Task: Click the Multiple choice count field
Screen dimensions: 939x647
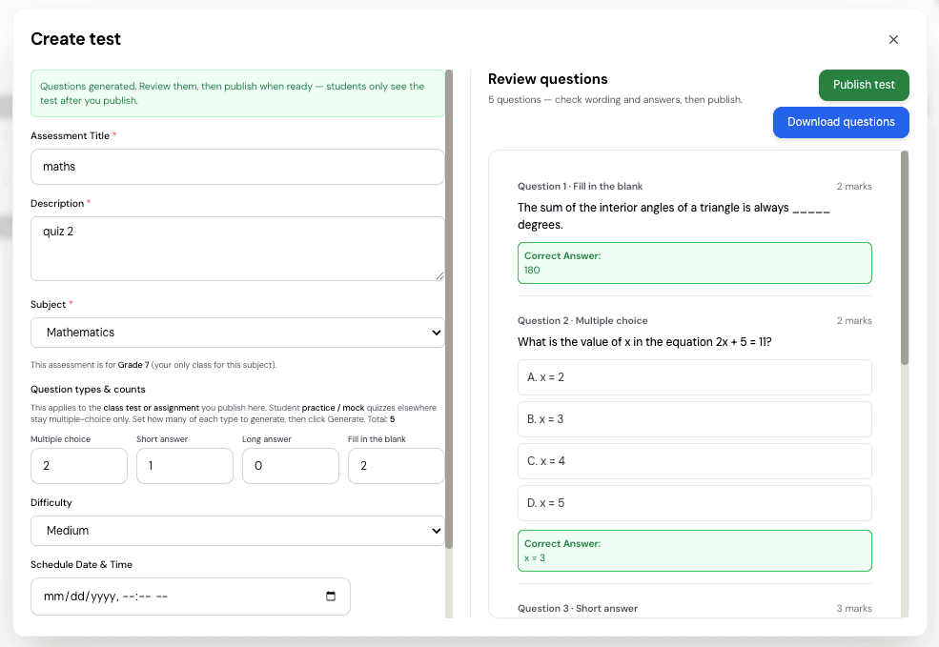Action: click(x=78, y=466)
